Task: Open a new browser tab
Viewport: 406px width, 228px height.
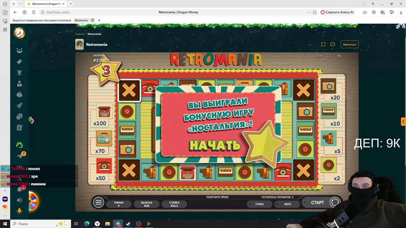Action: pyautogui.click(x=70, y=4)
